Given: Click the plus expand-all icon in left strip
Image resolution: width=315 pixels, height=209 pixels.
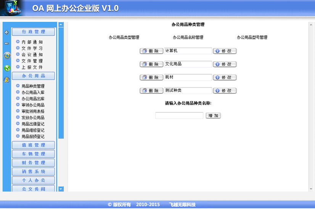Looking at the screenshot, I should pyautogui.click(x=6, y=33).
